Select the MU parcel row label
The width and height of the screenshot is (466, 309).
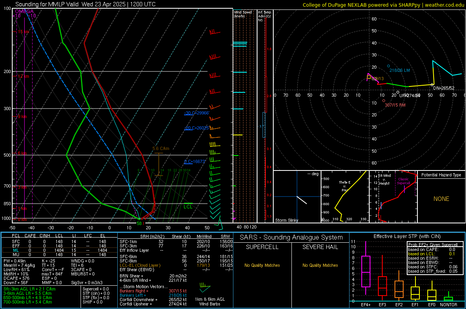click(16, 255)
